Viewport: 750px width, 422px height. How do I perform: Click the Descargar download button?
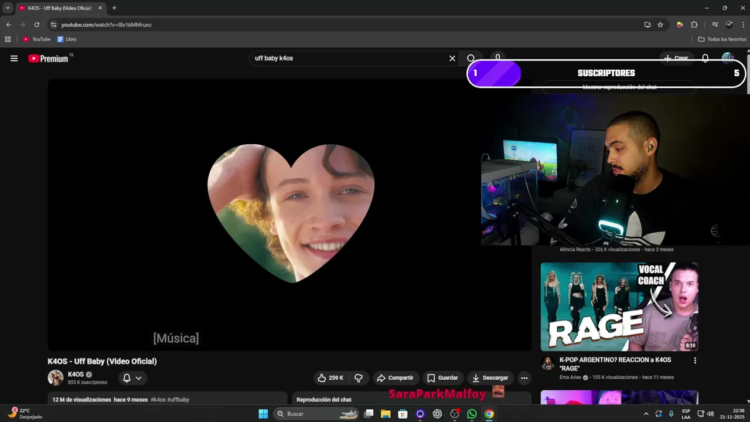pos(490,378)
